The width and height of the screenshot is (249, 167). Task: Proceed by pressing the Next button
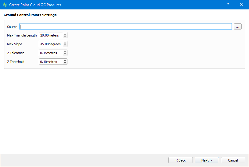[x=207, y=160]
